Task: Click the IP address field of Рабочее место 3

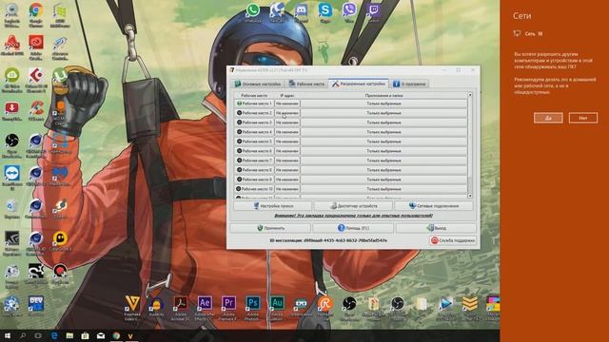Action: click(287, 123)
